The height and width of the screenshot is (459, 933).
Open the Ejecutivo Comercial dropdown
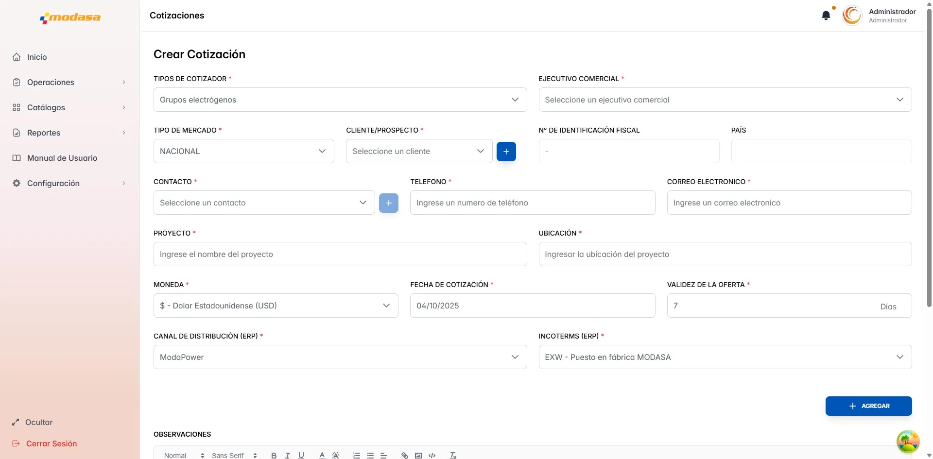725,100
